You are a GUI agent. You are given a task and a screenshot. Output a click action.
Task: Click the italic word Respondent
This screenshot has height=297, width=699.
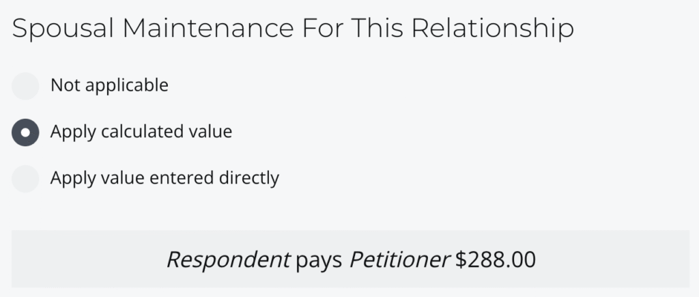pos(228,259)
